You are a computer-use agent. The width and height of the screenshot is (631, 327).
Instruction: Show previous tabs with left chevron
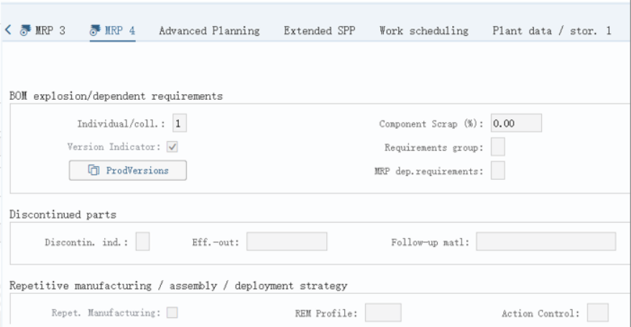pyautogui.click(x=8, y=29)
